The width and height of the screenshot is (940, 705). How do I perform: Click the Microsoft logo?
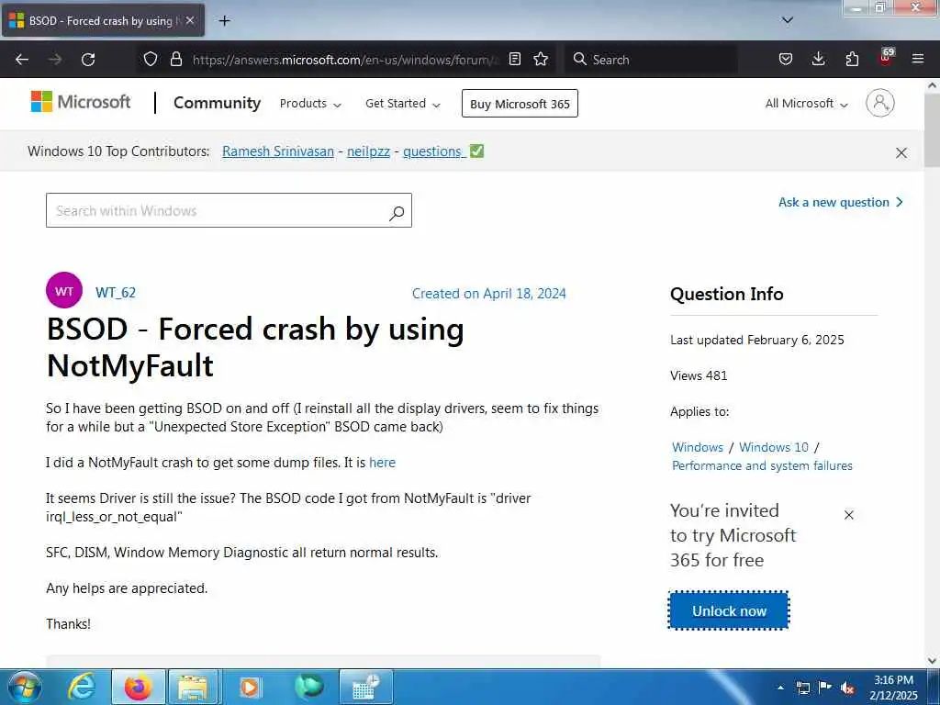(x=81, y=102)
